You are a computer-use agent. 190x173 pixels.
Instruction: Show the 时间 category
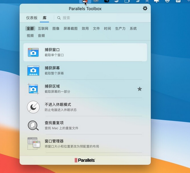pos(107,28)
